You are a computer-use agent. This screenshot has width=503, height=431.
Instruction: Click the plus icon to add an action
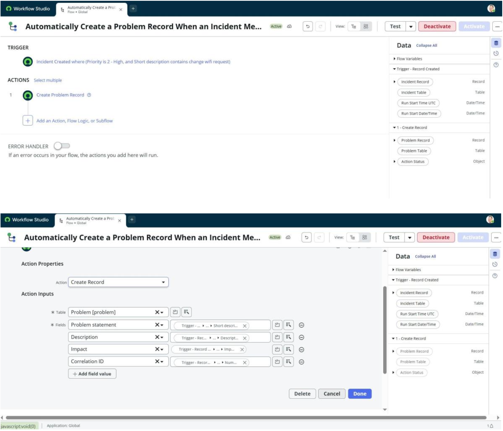tap(28, 121)
